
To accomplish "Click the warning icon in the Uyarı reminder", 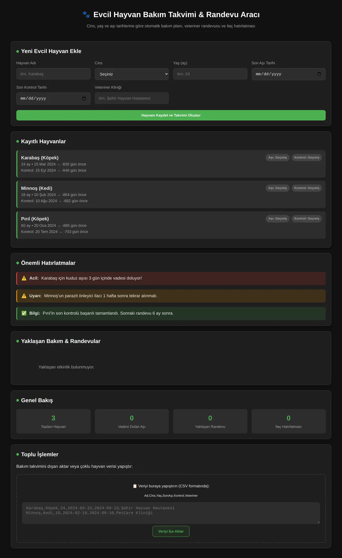I will click(24, 296).
